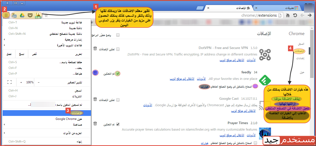Delete the feedly extension via trash icon
The image size is (316, 146).
[95, 73]
